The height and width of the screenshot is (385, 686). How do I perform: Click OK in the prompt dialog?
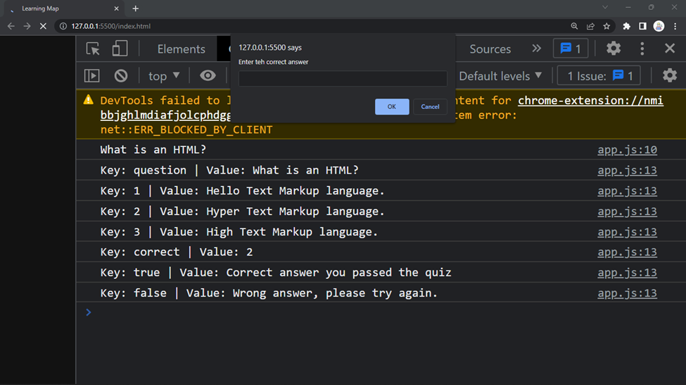pyautogui.click(x=392, y=107)
